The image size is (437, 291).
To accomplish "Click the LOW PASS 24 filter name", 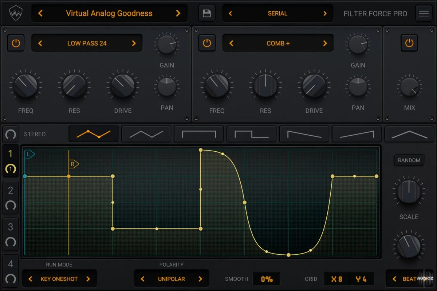I will [x=87, y=43].
